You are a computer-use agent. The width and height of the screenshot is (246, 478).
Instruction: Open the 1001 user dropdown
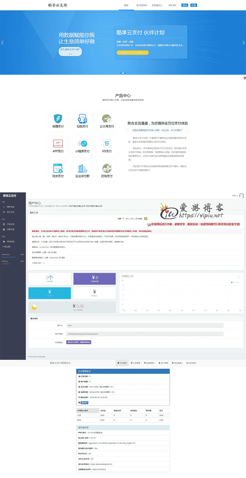[235, 195]
